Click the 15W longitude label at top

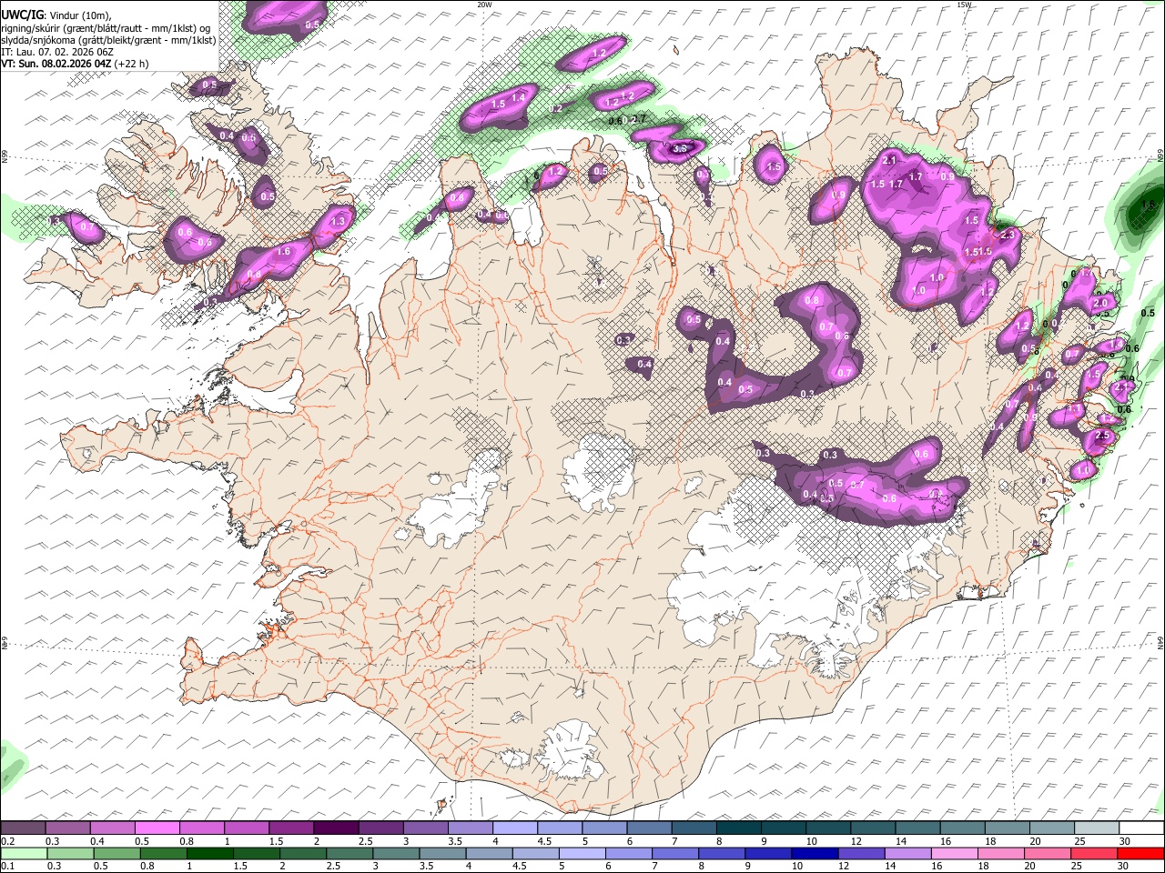coord(964,5)
